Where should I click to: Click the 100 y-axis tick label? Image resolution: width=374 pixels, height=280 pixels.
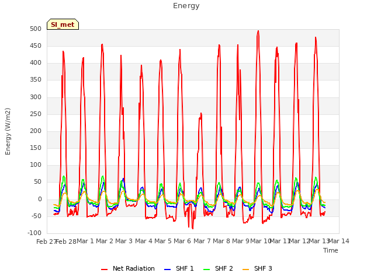[x=36, y=165]
